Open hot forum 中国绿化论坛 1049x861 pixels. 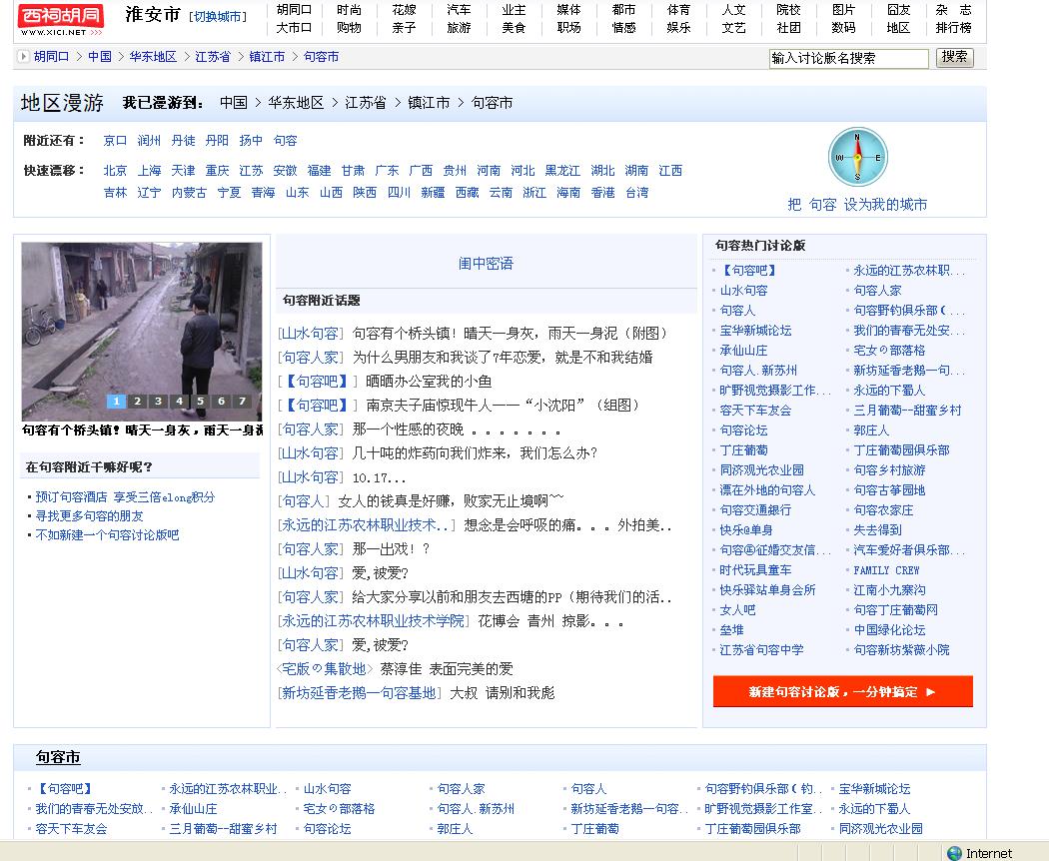889,630
